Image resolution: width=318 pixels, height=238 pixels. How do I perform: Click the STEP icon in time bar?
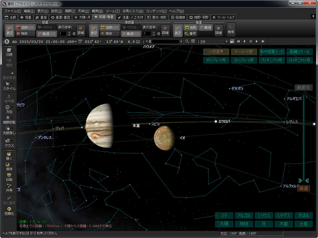click(232, 41)
